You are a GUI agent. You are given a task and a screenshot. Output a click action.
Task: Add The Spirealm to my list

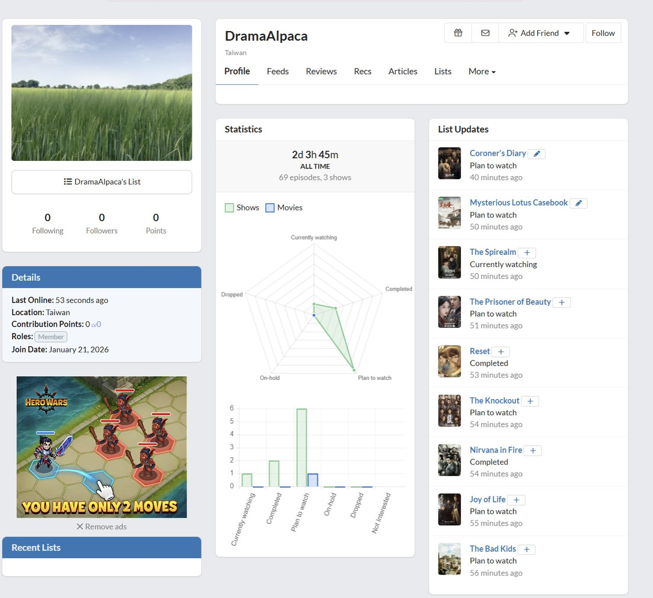click(527, 253)
